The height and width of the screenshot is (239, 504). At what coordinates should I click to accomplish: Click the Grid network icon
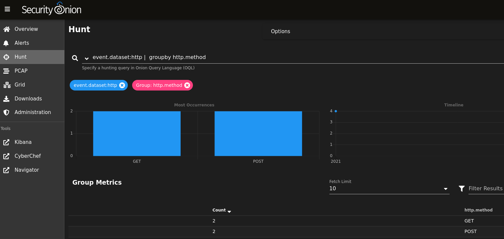[x=7, y=85]
